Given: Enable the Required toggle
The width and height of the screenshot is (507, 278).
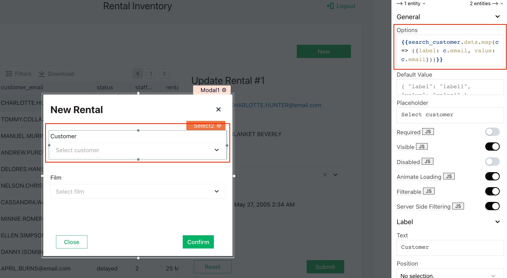Looking at the screenshot, I should tap(492, 132).
